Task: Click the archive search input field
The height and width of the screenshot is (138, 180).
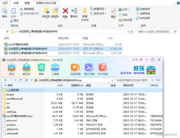Action: (132, 80)
